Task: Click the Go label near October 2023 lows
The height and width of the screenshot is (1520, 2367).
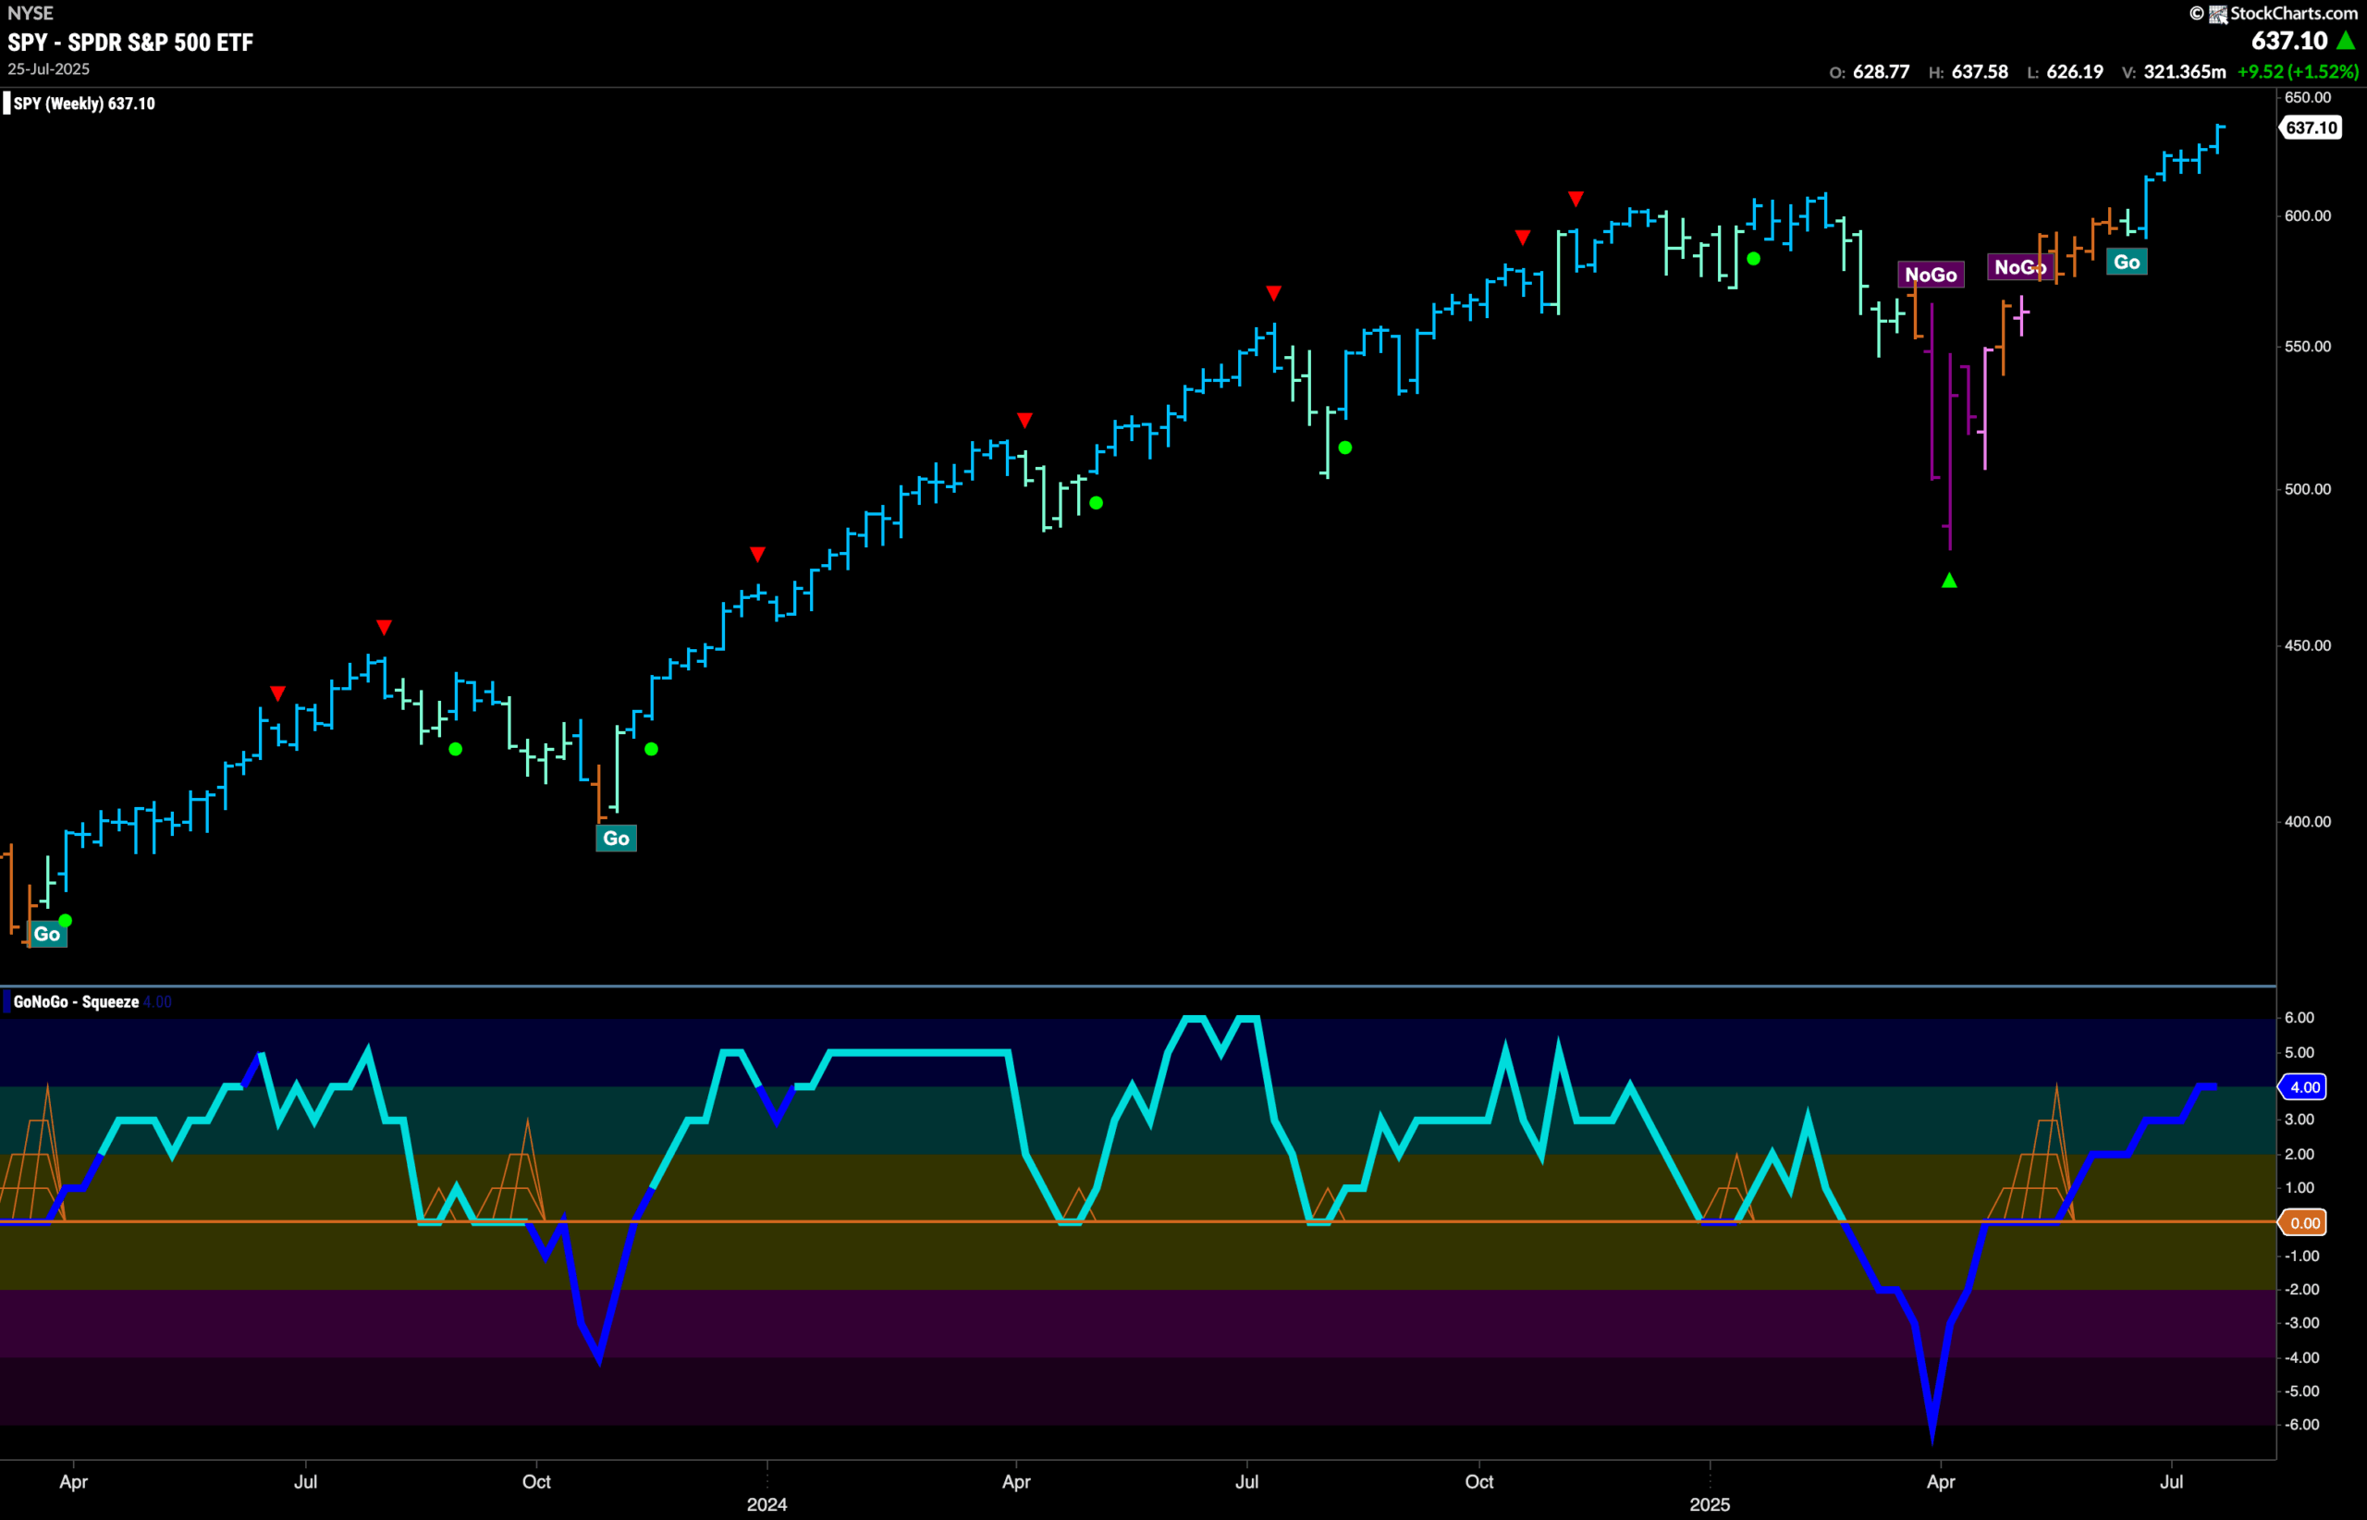Action: pos(614,837)
